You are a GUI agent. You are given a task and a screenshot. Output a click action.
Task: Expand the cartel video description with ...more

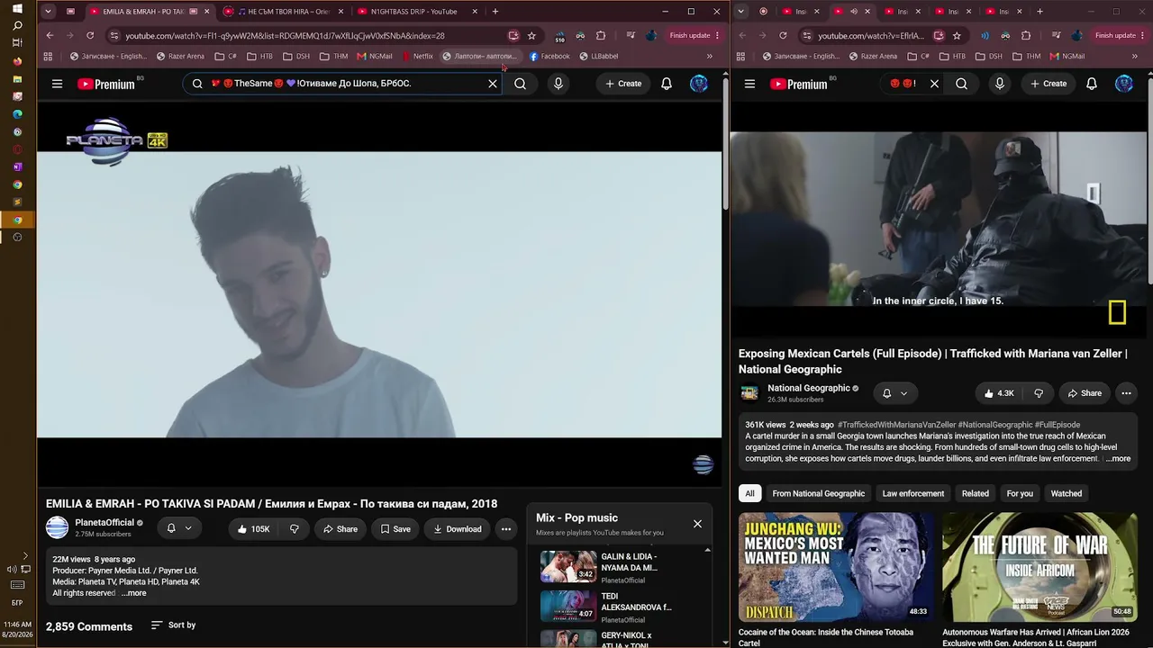click(x=1117, y=459)
